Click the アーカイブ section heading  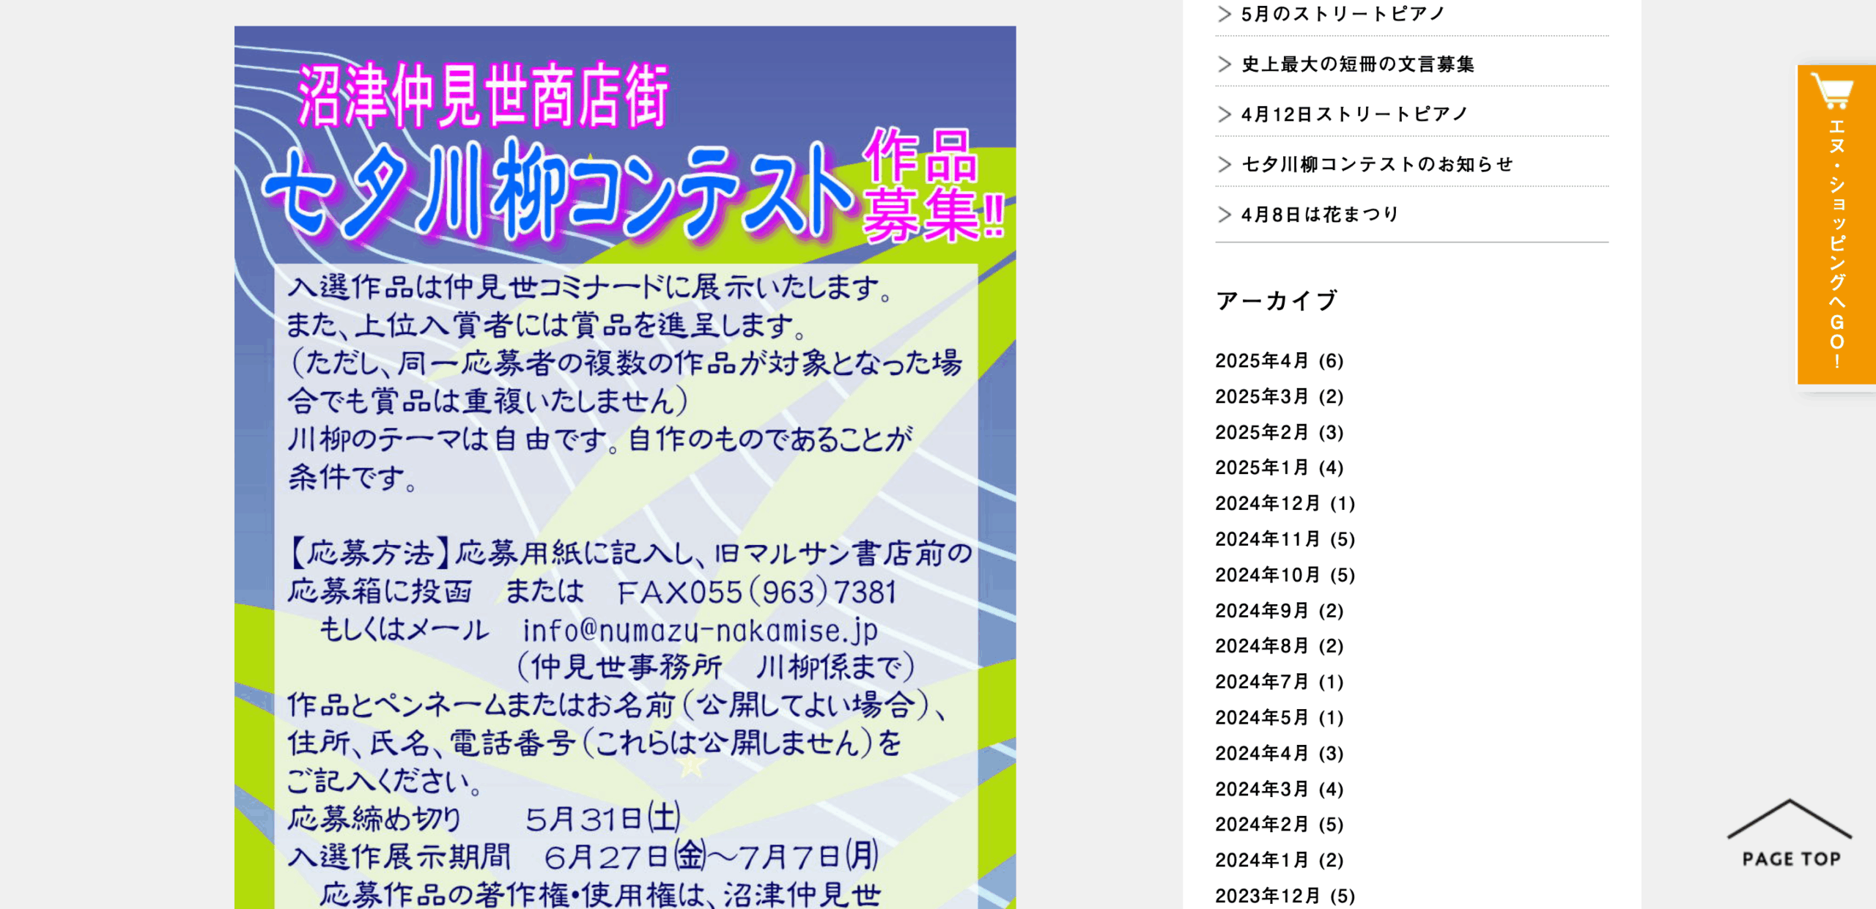click(1277, 301)
